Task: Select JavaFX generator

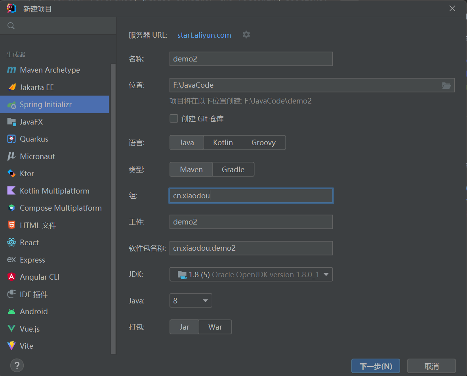Action: click(55, 122)
